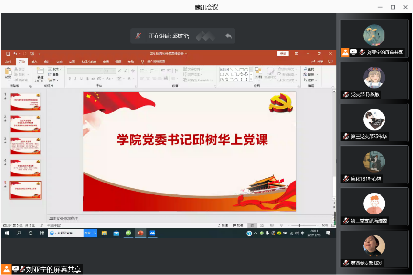Open PowerPoint from the Windows taskbar
This screenshot has width=413, height=275.
pyautogui.click(x=140, y=233)
